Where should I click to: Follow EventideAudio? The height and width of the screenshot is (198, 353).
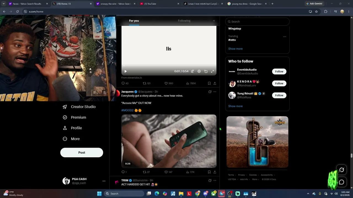(x=279, y=71)
